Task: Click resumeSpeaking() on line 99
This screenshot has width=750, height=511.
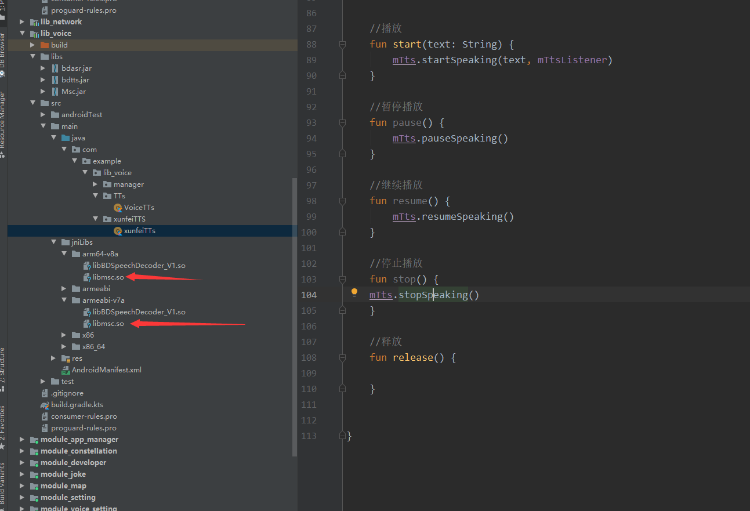Action: (x=468, y=216)
